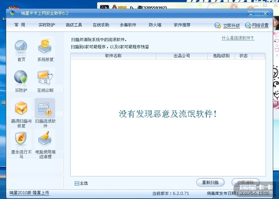279x199 pixels.
Task: Select the IE防护 globe shield icon
Action: (x=21, y=77)
